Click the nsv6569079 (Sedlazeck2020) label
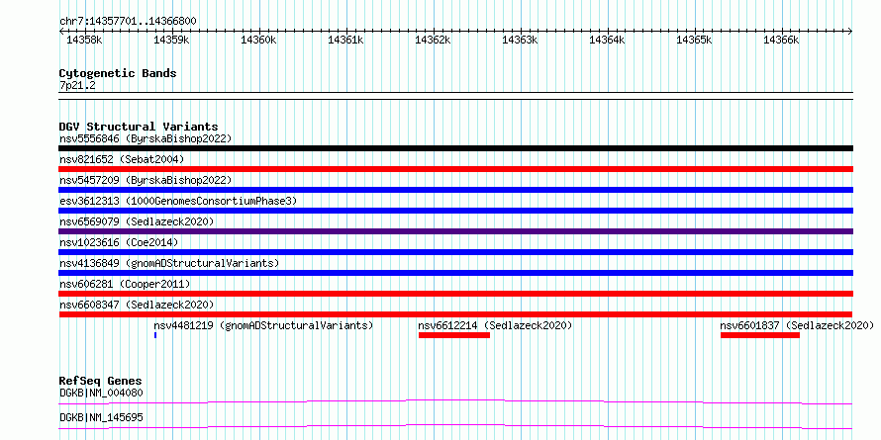This screenshot has height=440, width=881. [x=137, y=221]
